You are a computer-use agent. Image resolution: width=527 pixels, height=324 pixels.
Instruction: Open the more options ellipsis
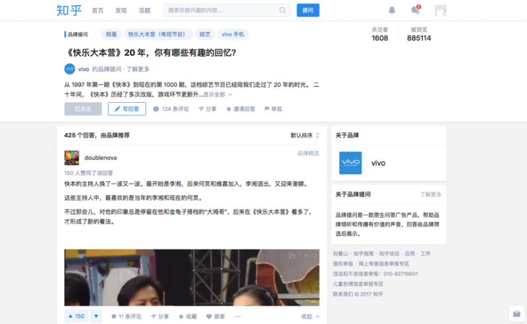[238, 317]
